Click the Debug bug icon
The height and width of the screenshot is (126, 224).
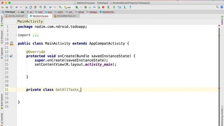(85, 7)
